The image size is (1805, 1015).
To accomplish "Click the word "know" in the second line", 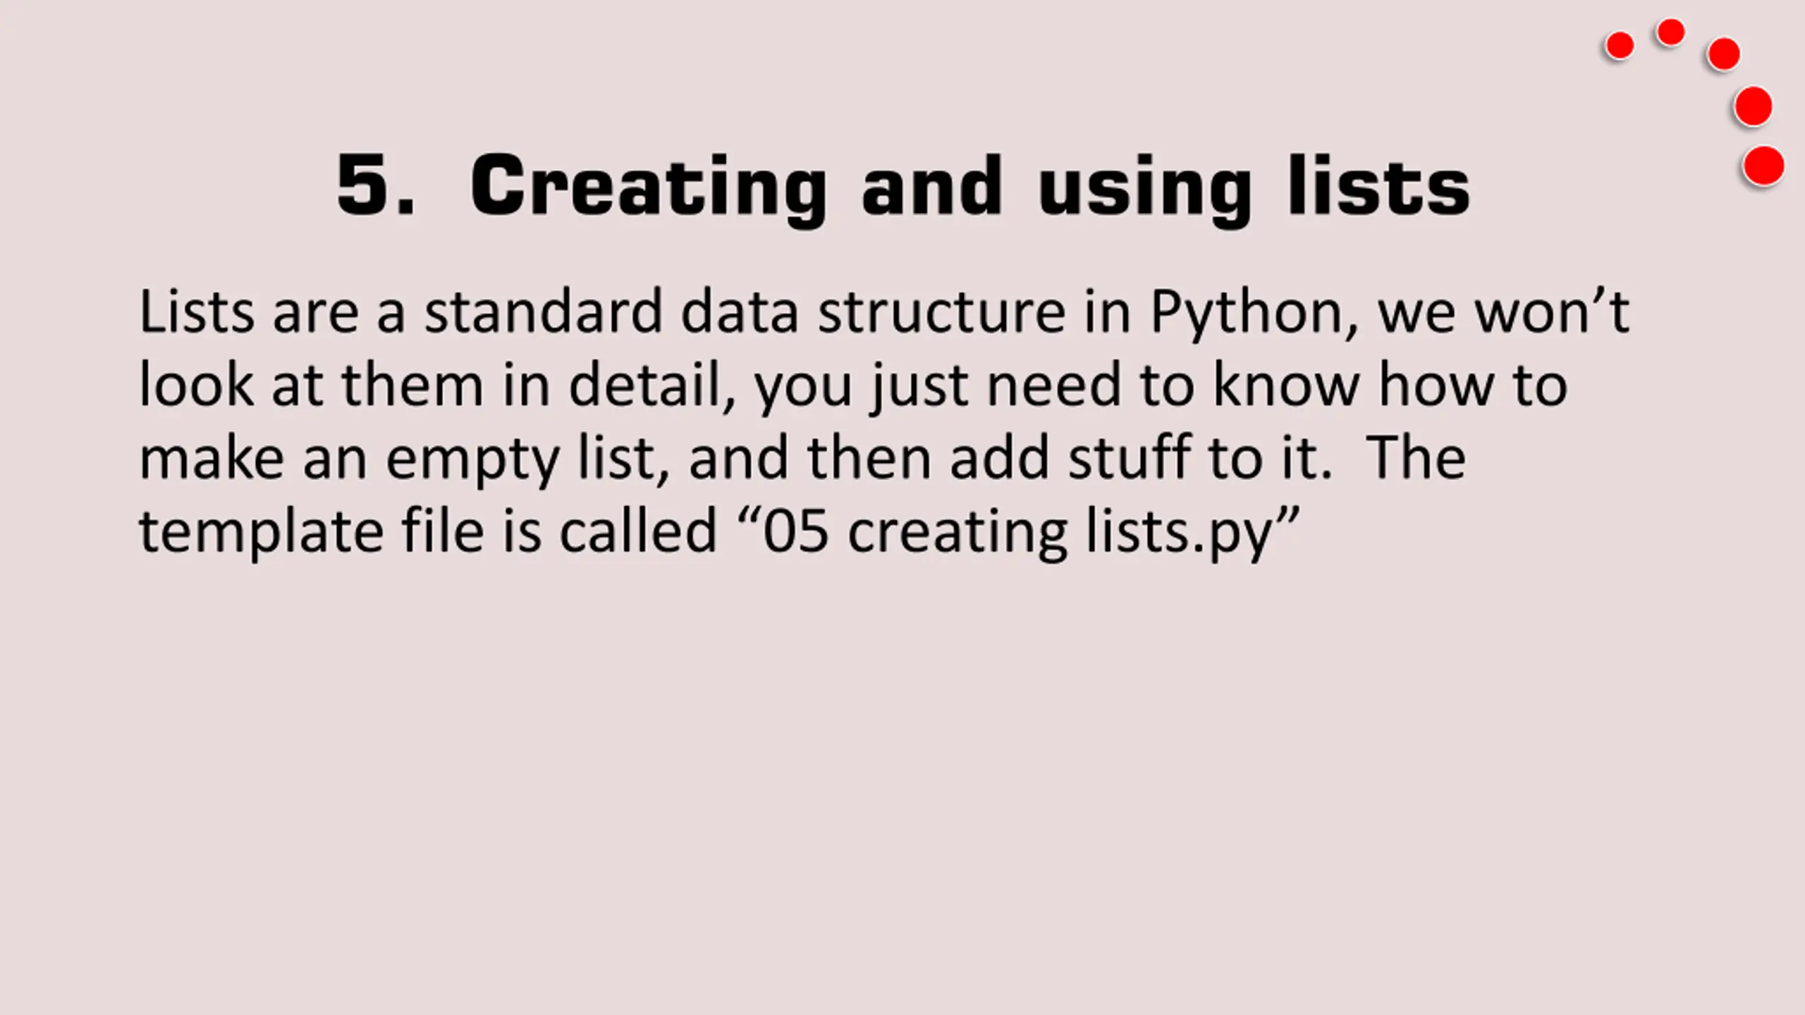I will pyautogui.click(x=1285, y=385).
